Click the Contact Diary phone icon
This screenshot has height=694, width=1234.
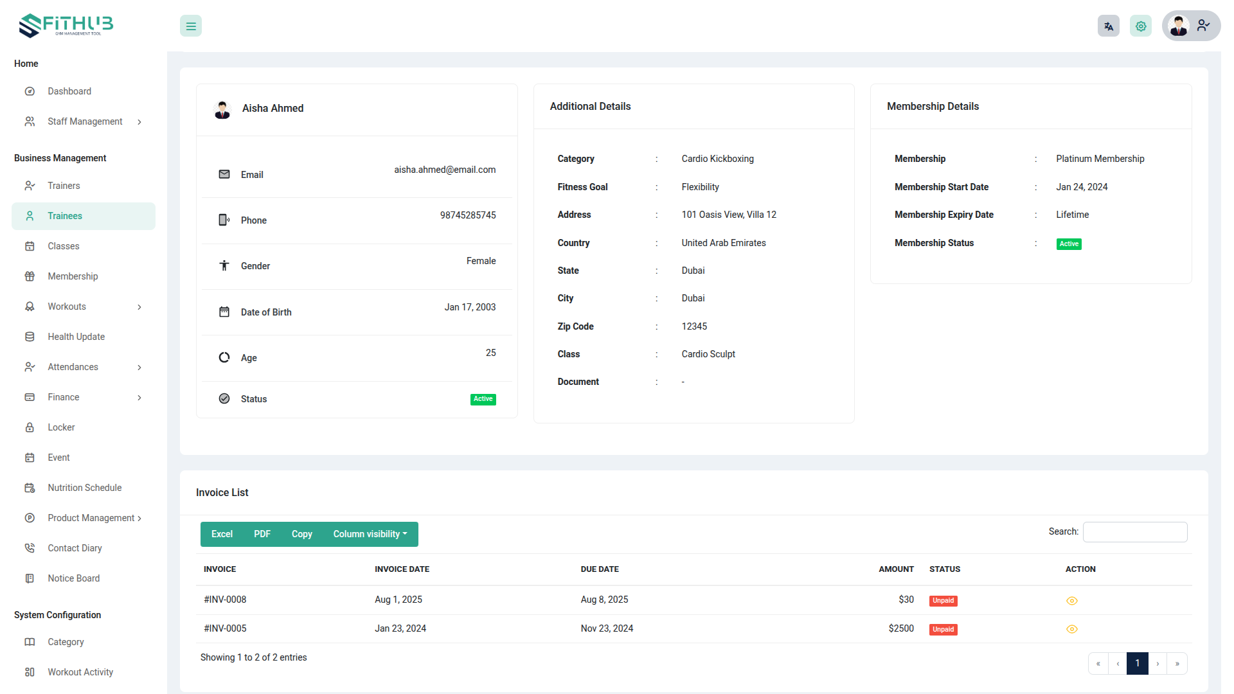pyautogui.click(x=30, y=548)
